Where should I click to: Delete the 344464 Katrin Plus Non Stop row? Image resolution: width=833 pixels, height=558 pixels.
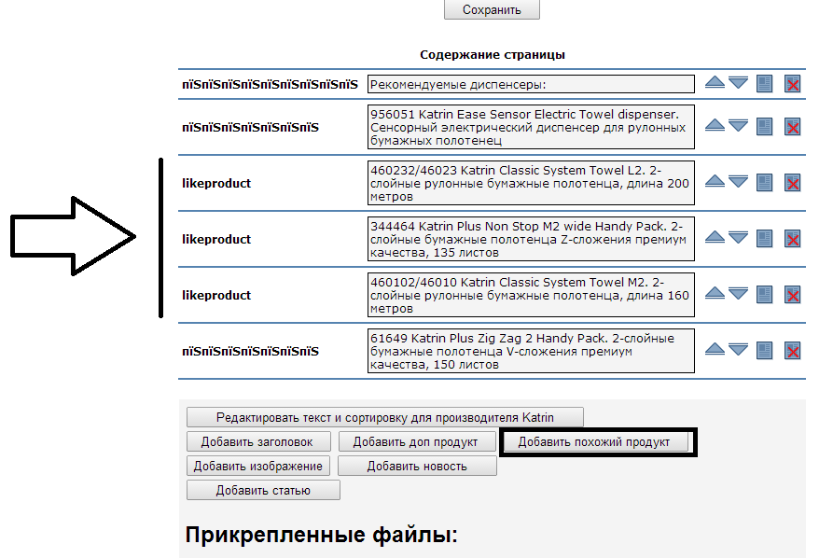(792, 238)
